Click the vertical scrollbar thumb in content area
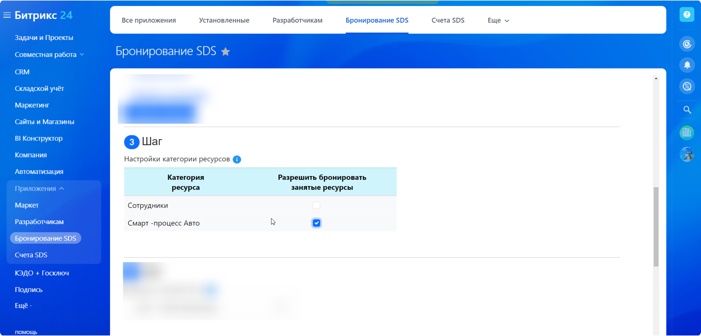 tap(656, 227)
